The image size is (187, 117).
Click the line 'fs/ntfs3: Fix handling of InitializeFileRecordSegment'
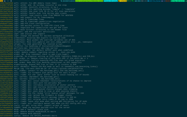[42, 46]
